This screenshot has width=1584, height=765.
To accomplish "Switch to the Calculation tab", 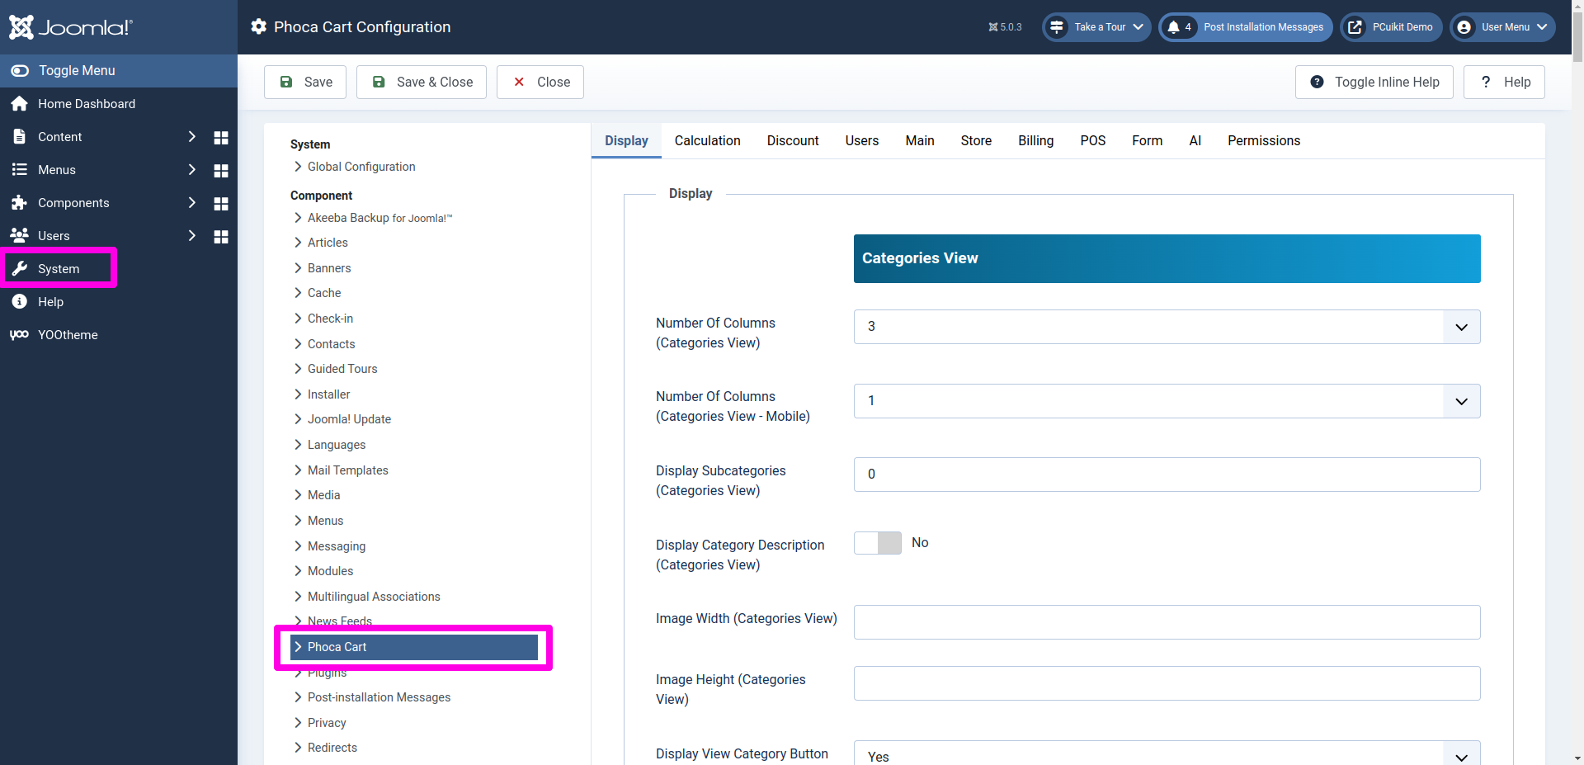I will coord(707,140).
